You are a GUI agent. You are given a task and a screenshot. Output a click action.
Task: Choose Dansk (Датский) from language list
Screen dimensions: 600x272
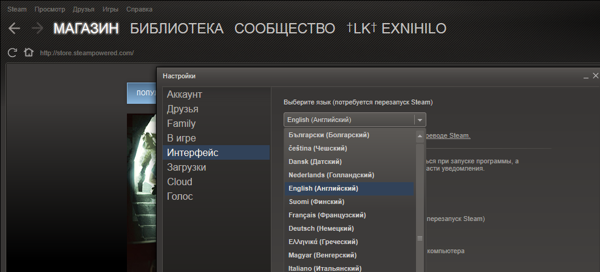coord(349,161)
